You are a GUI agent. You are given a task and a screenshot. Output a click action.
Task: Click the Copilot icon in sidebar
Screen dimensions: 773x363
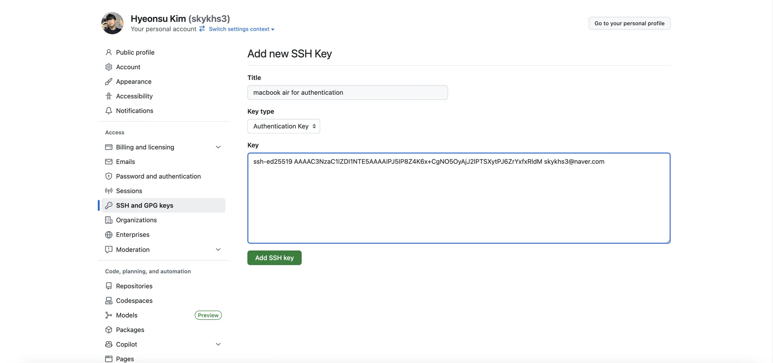click(x=109, y=345)
